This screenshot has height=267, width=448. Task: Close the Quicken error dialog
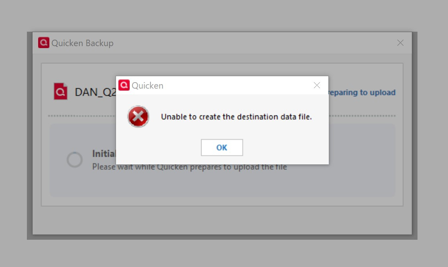tap(317, 85)
